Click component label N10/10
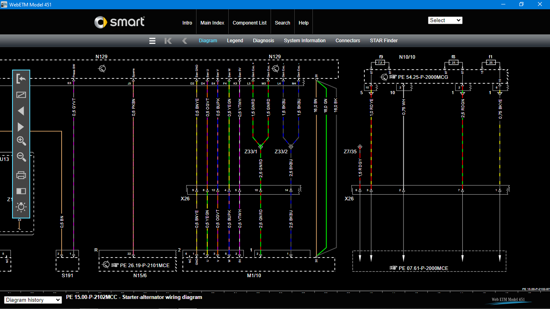The image size is (550, 309). [407, 57]
